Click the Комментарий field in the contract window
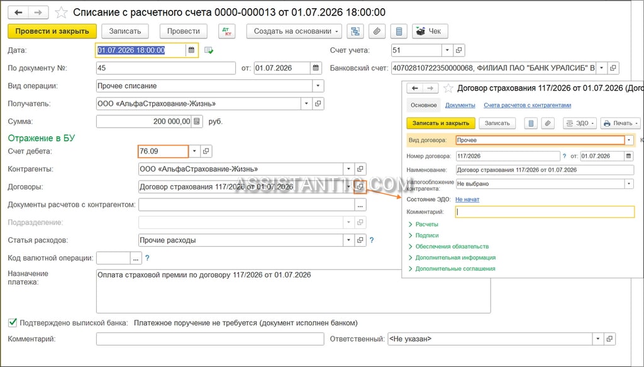Screen dimensions: 644x367 coord(545,212)
